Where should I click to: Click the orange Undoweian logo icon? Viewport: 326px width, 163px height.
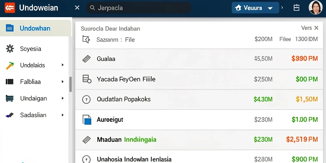[10, 8]
